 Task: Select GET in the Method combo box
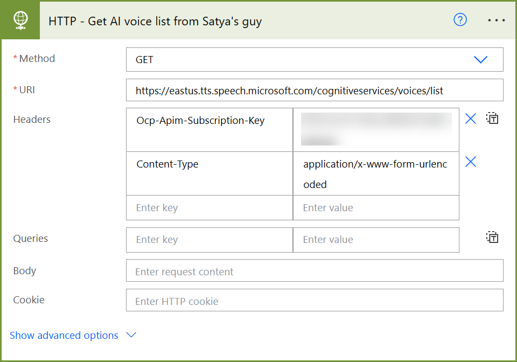315,60
